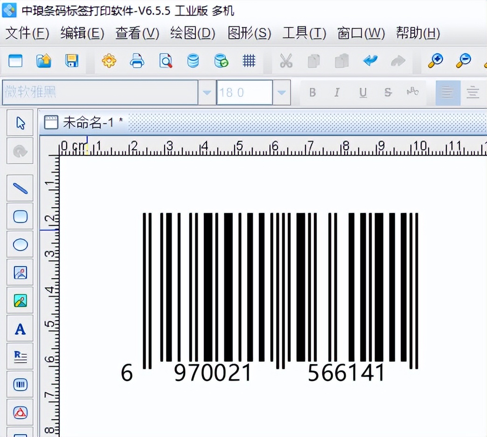
Task: Toggle bold formatting
Action: [x=312, y=92]
